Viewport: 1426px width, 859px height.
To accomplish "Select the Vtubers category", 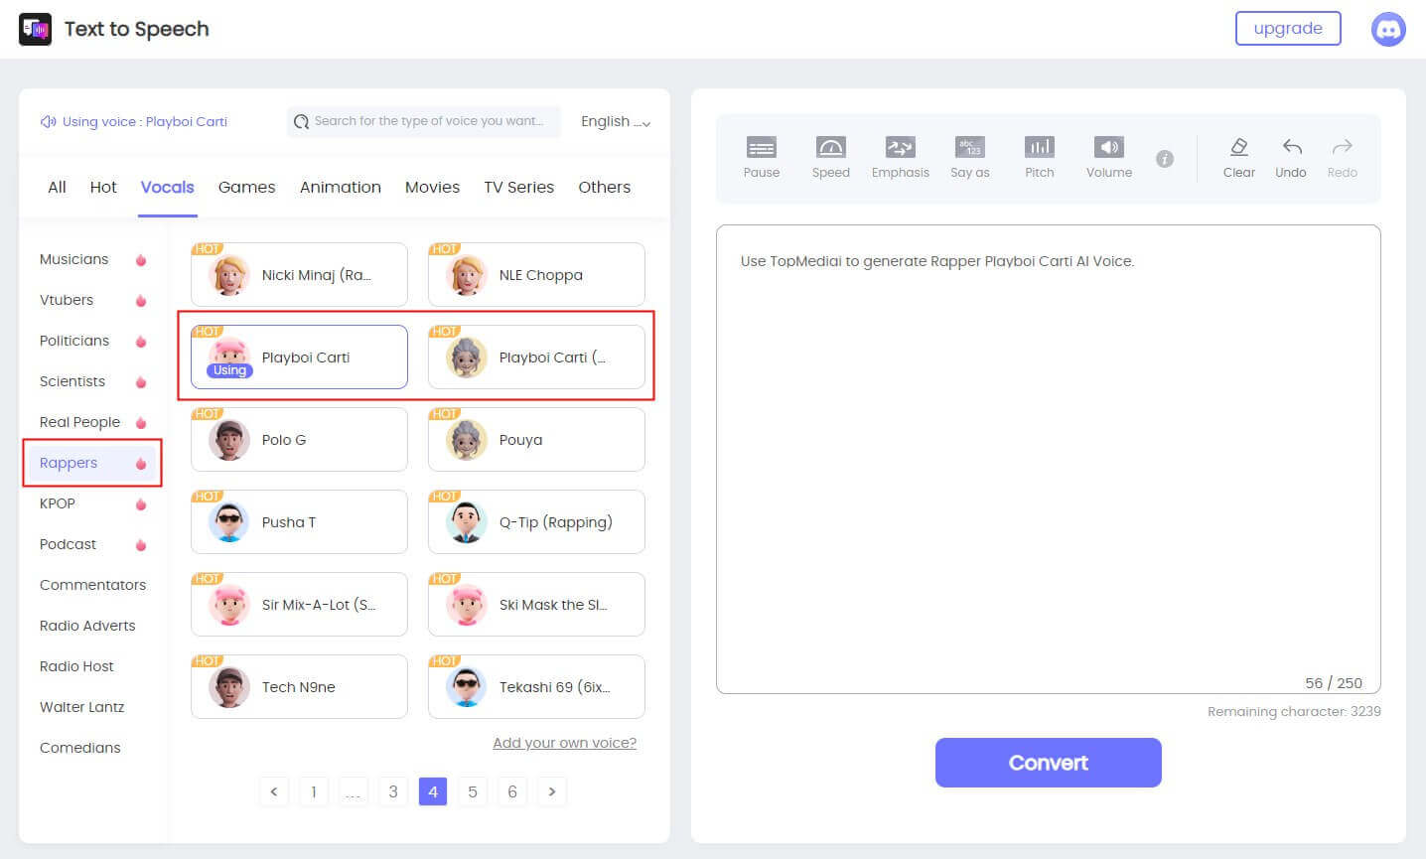I will click(92, 300).
